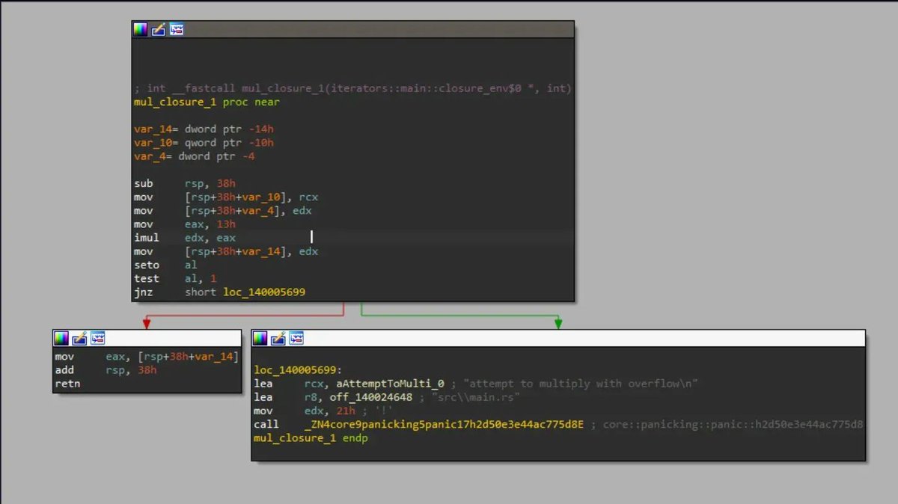Click group node icon on the retn block
The height and width of the screenshot is (504, 898).
[97, 338]
